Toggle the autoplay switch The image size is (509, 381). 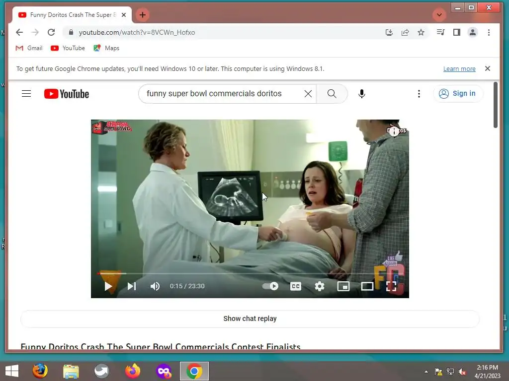click(270, 286)
